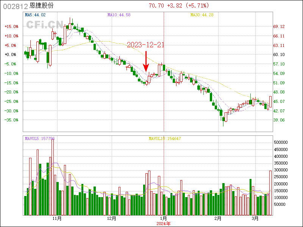Click the MAVOL5:157796 volume label
Viewport: 303px width, 227px height.
pyautogui.click(x=40, y=139)
